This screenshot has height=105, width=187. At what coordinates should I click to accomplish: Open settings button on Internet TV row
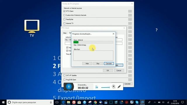tap(130, 23)
